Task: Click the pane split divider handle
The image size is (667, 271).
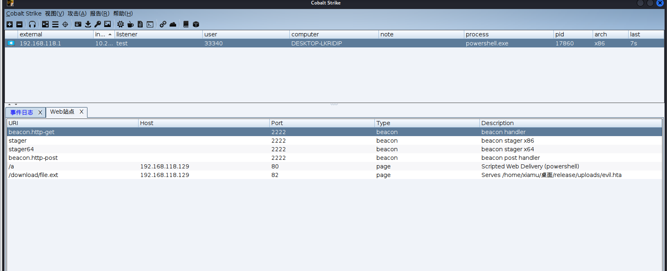Action: [334, 104]
